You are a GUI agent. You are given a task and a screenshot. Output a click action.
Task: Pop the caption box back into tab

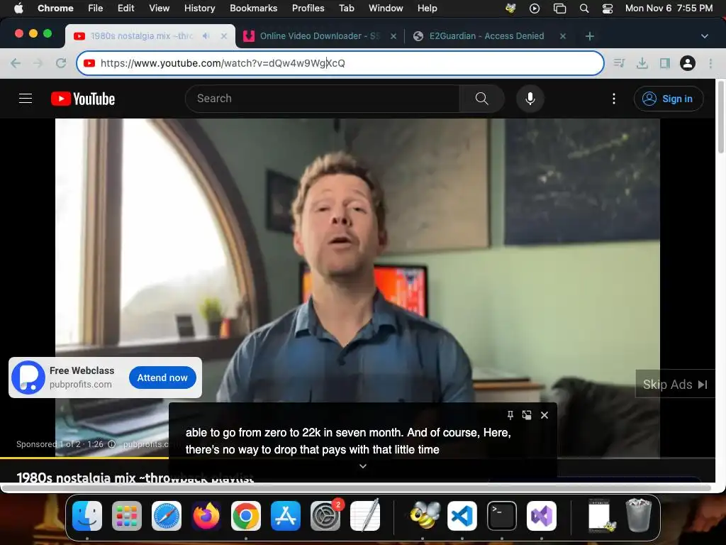pos(527,415)
